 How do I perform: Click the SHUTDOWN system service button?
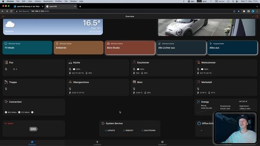pos(149,131)
